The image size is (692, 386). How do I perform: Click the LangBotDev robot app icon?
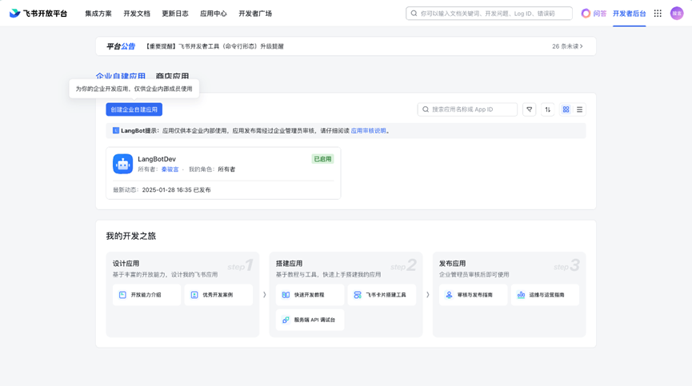[x=122, y=164]
